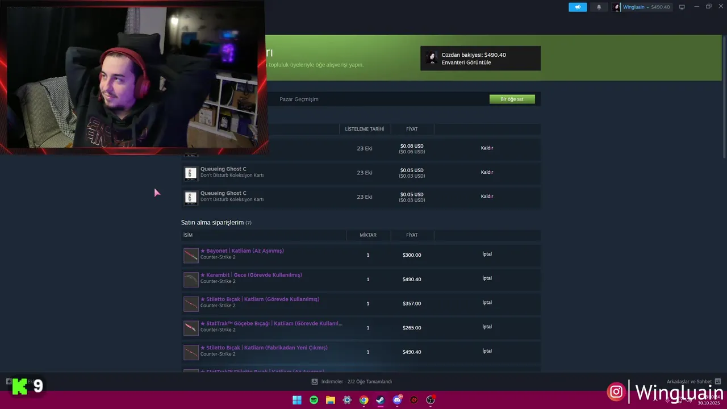Cancel the $265.00 Göçebe Bıçağı buy order
The width and height of the screenshot is (727, 409).
click(x=487, y=327)
